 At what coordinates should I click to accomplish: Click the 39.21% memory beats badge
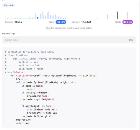coord(128,22)
